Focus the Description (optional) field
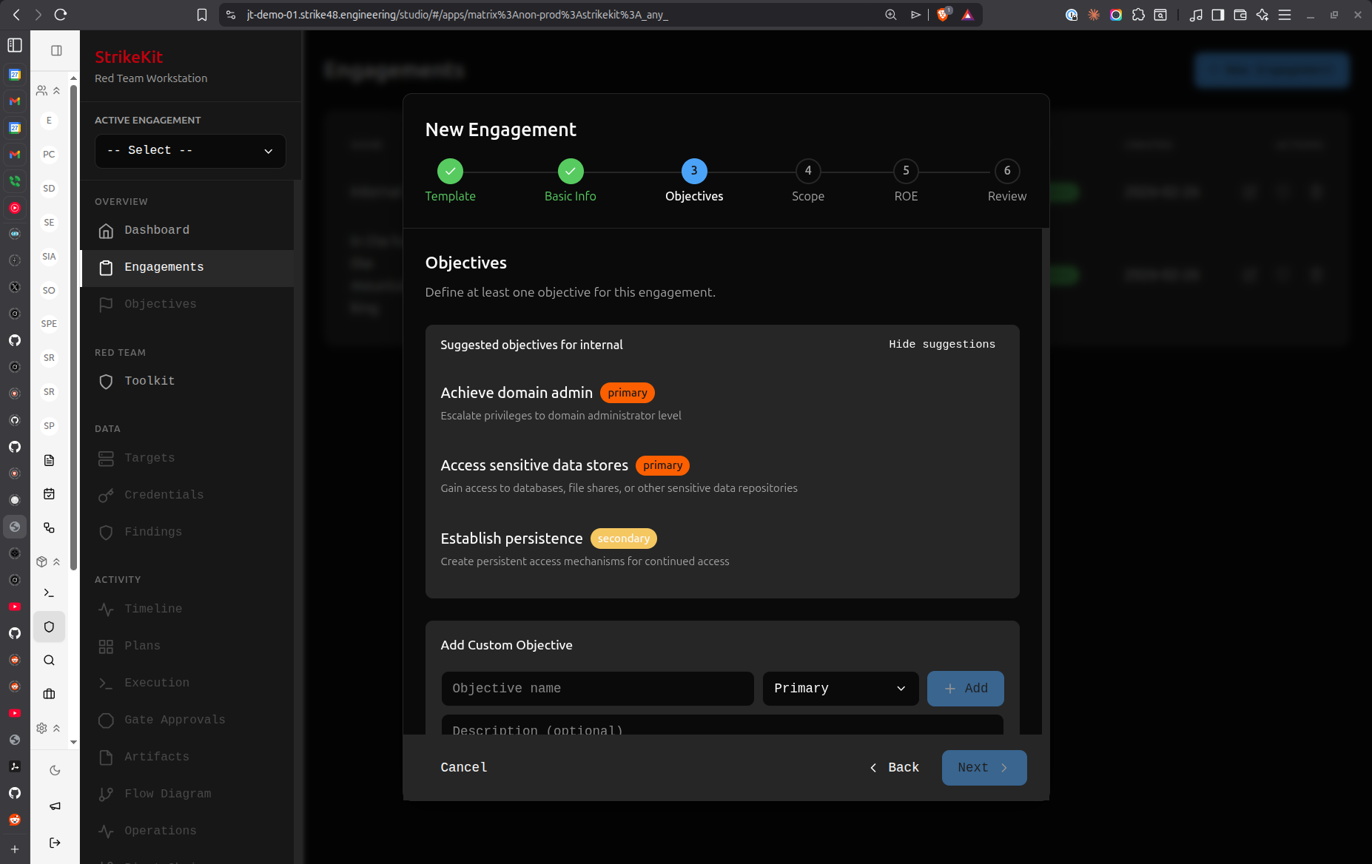 point(722,725)
